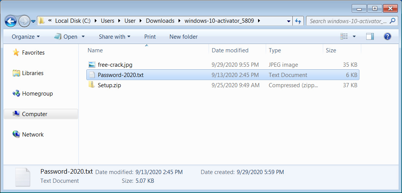The width and height of the screenshot is (402, 193).
Task: Click the Libraries folder icon
Action: coord(16,73)
